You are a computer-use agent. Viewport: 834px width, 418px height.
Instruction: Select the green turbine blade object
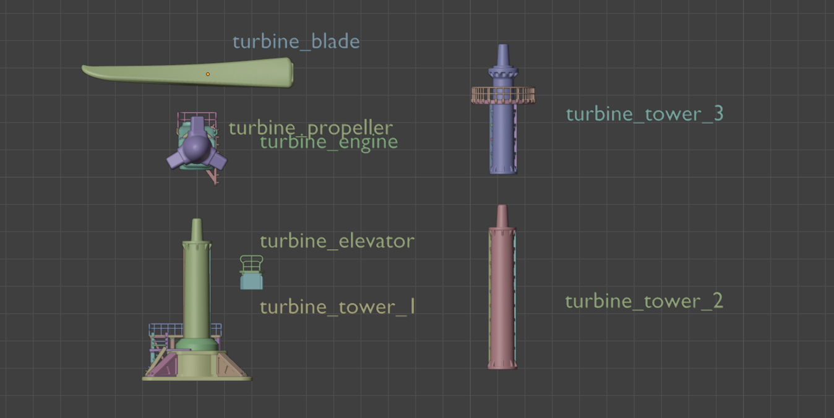[x=247, y=74]
